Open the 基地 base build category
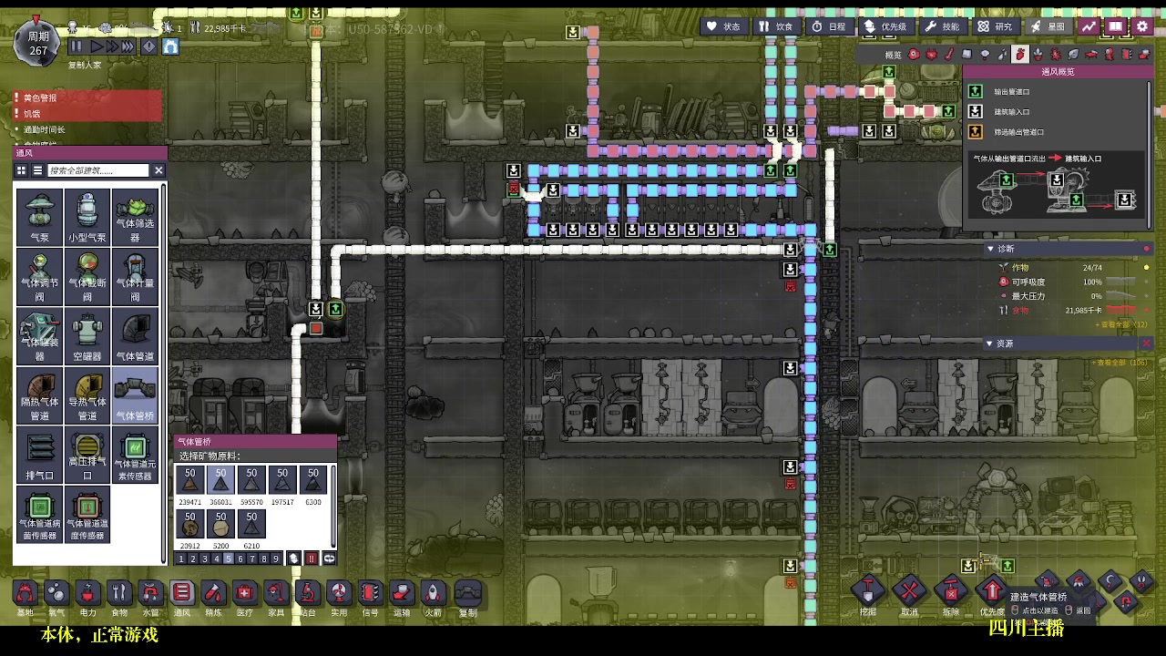The height and width of the screenshot is (656, 1166). (25, 593)
